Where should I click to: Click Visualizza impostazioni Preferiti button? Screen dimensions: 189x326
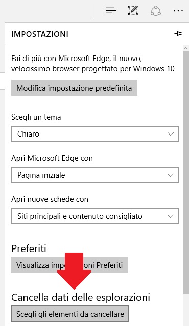click(x=69, y=265)
